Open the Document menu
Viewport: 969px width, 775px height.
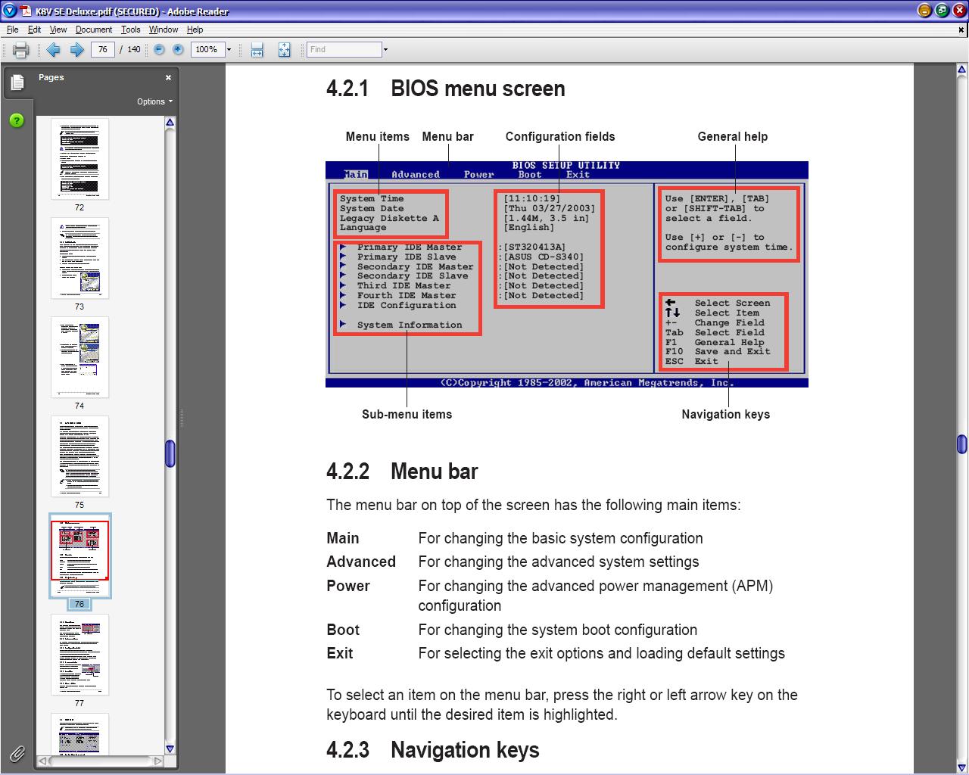pos(94,30)
